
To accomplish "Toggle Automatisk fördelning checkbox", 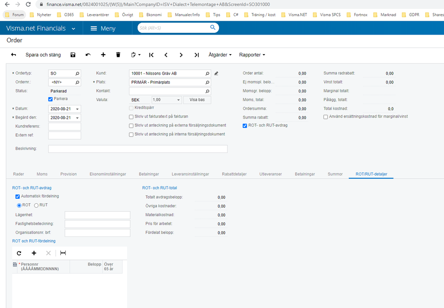I will pyautogui.click(x=18, y=196).
